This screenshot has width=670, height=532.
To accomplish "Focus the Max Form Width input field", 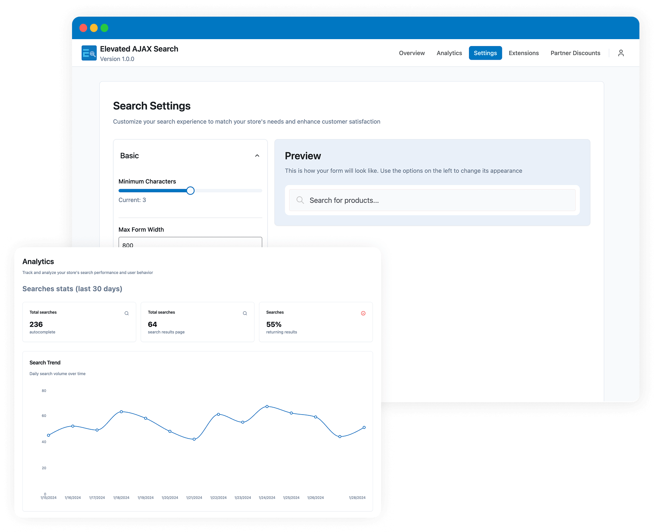I will click(x=190, y=243).
